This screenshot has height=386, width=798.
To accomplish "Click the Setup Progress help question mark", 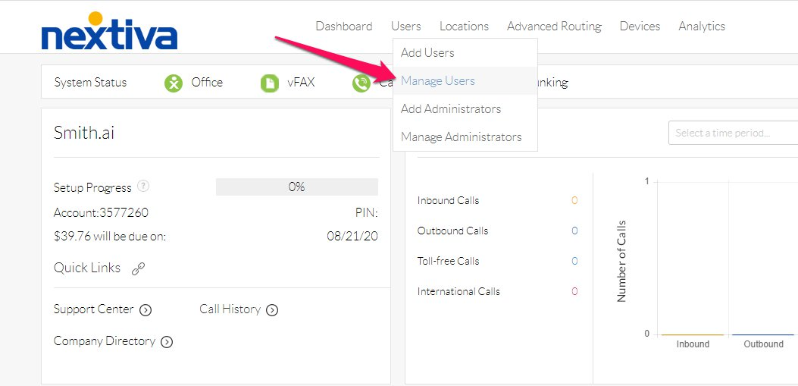I will click(143, 187).
